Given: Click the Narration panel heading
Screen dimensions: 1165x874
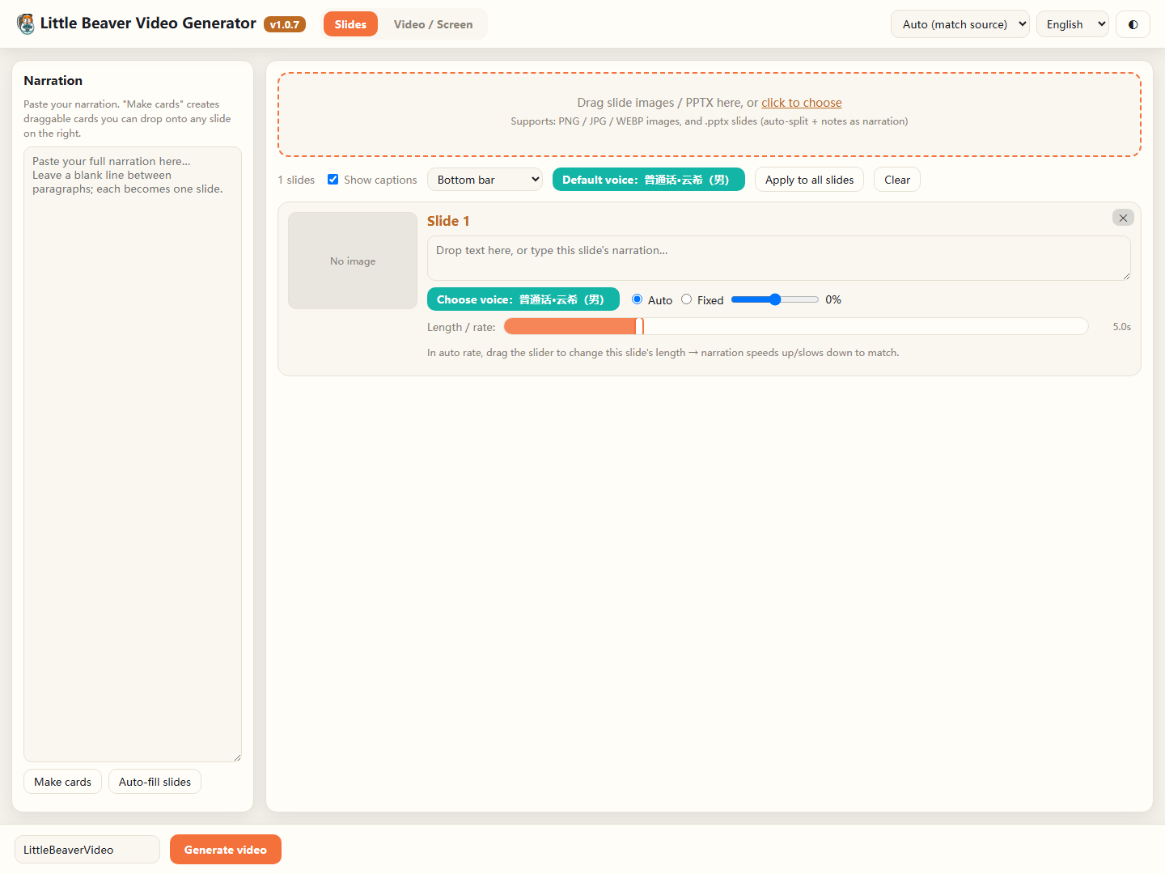Looking at the screenshot, I should [x=53, y=80].
